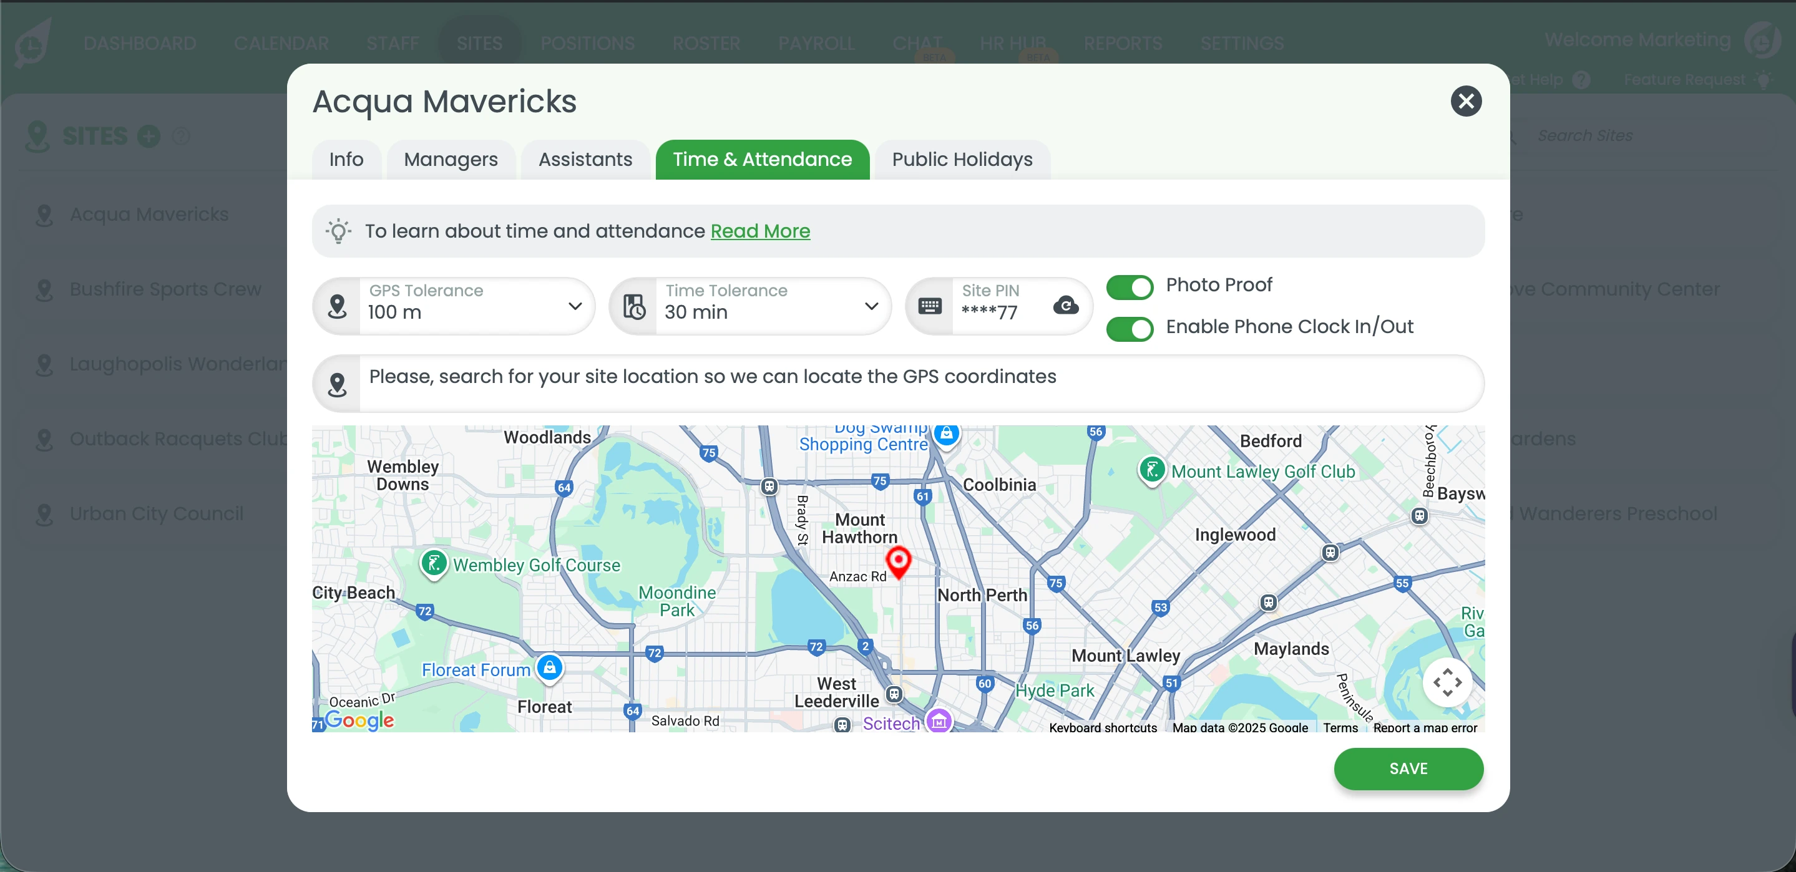Click the red location marker on the map
Screen dimensions: 1796x872
pyautogui.click(x=898, y=560)
